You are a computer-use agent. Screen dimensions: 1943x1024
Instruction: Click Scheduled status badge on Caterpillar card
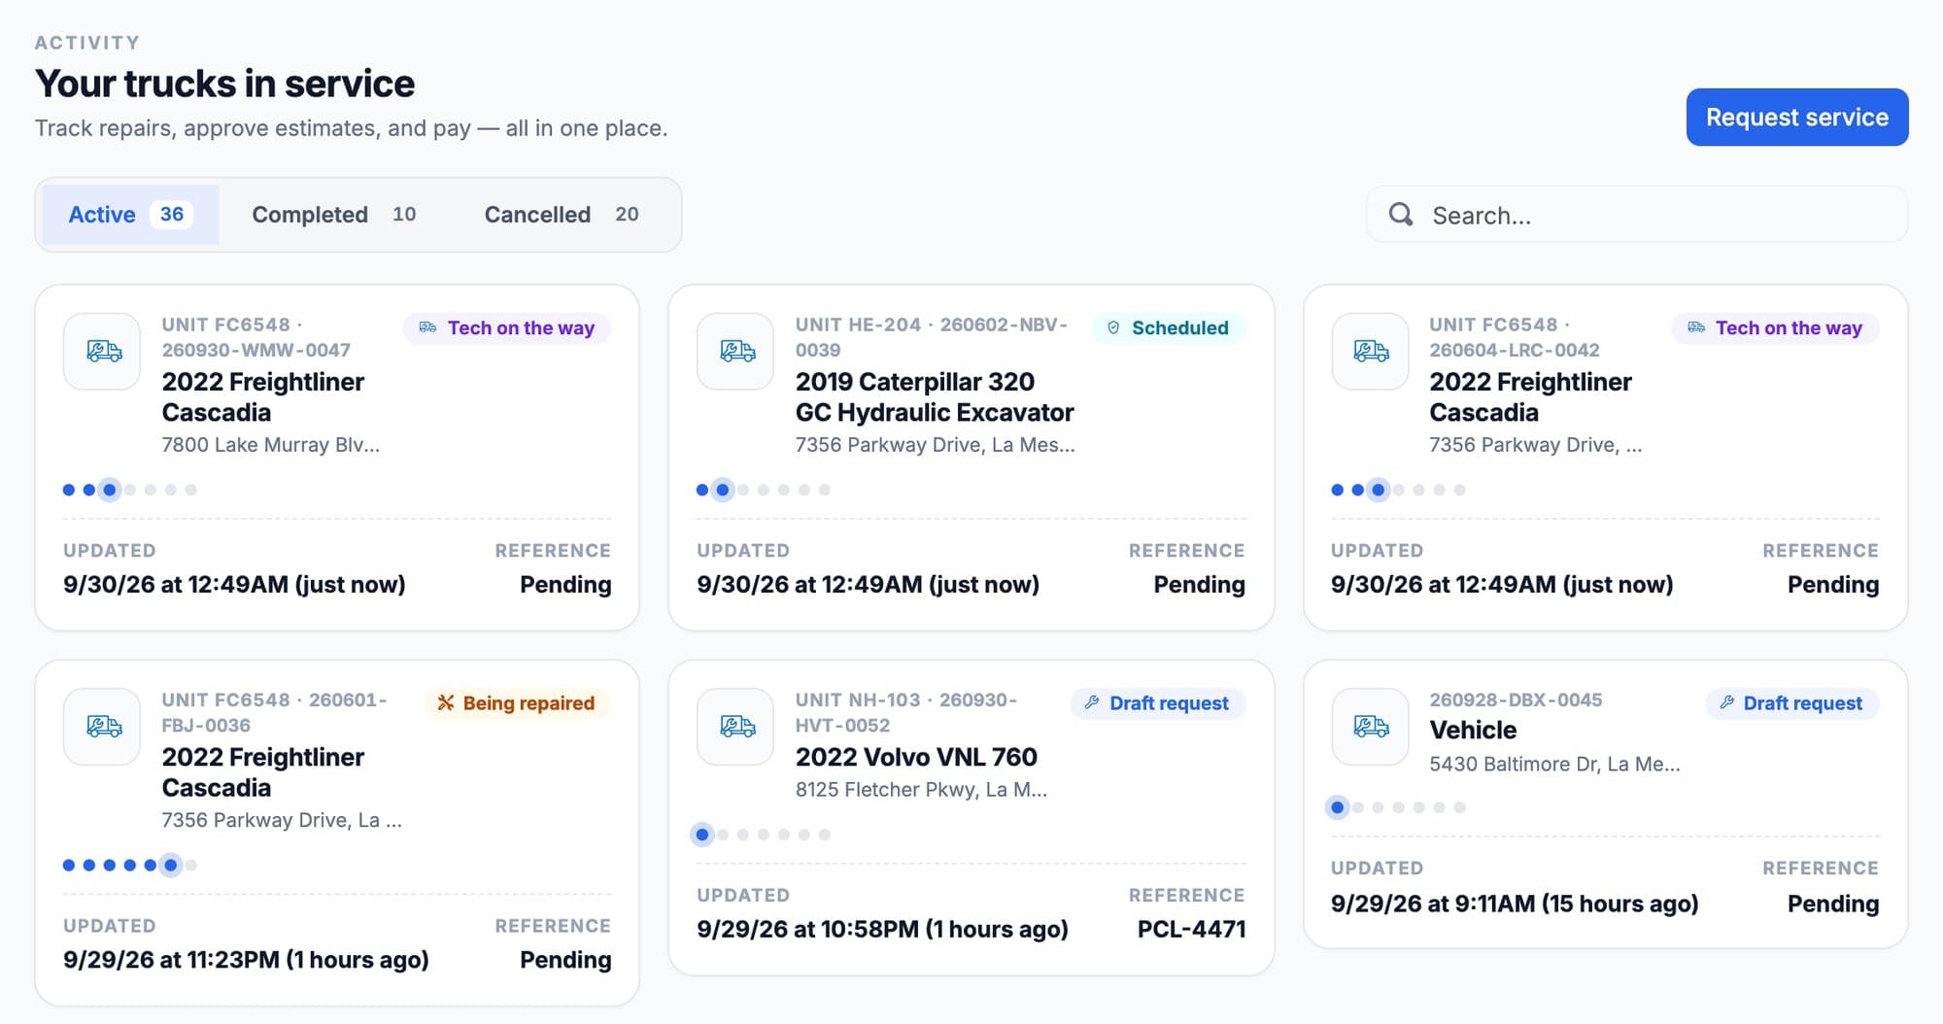coord(1169,328)
